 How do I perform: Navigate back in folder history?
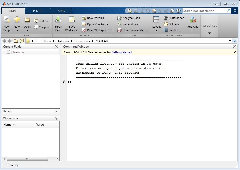(x=4, y=41)
